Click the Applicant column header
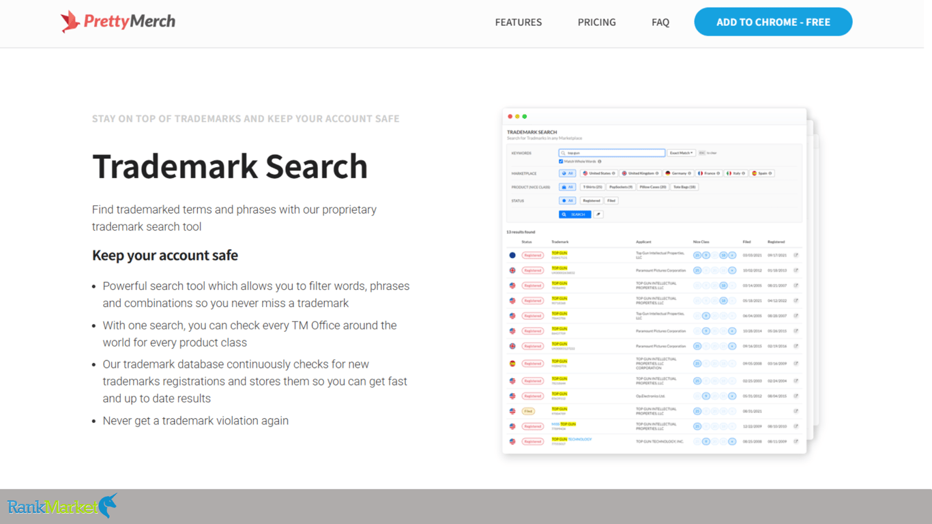 [643, 242]
